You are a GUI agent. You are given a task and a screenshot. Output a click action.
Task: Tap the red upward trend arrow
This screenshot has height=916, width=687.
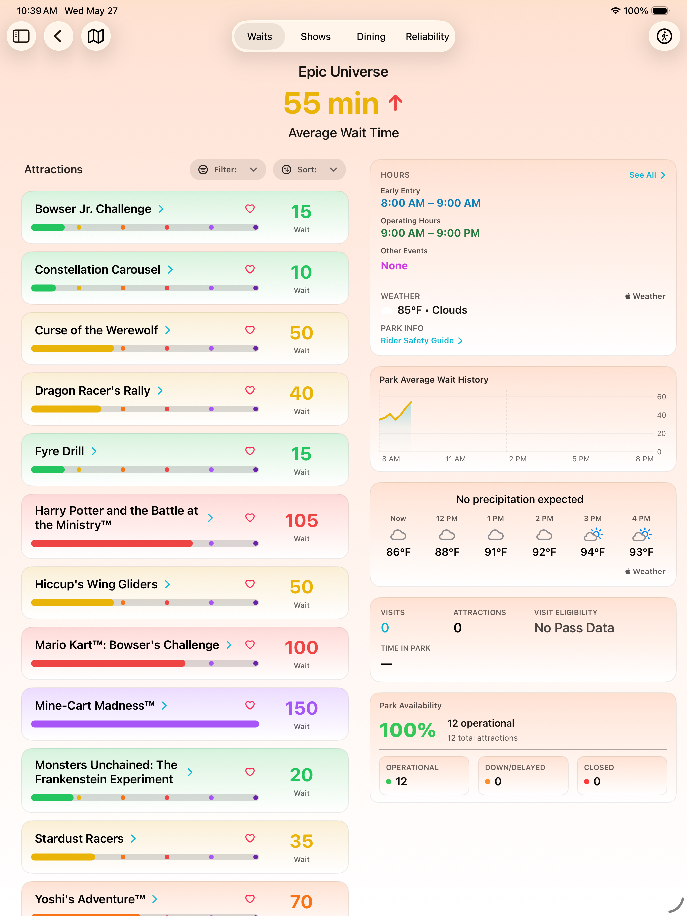tap(395, 103)
